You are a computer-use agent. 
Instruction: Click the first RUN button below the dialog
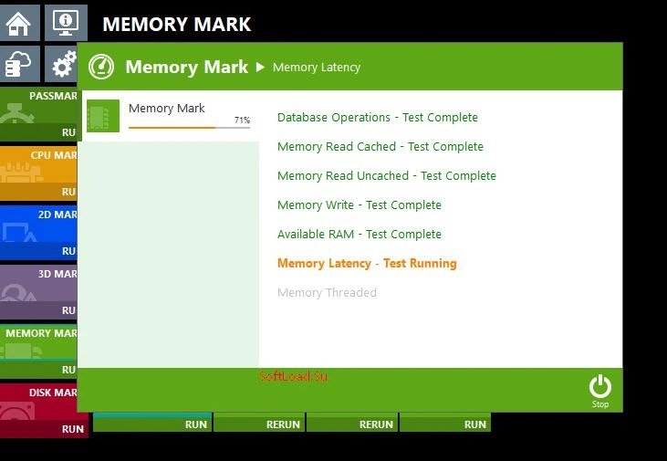coord(152,424)
